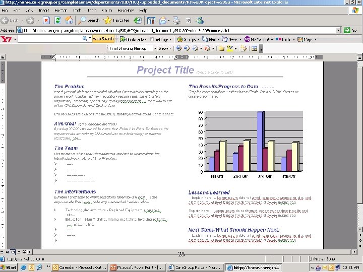363x272 pixels.
Task: Toggle Track Changes icon
Action: 244,48
